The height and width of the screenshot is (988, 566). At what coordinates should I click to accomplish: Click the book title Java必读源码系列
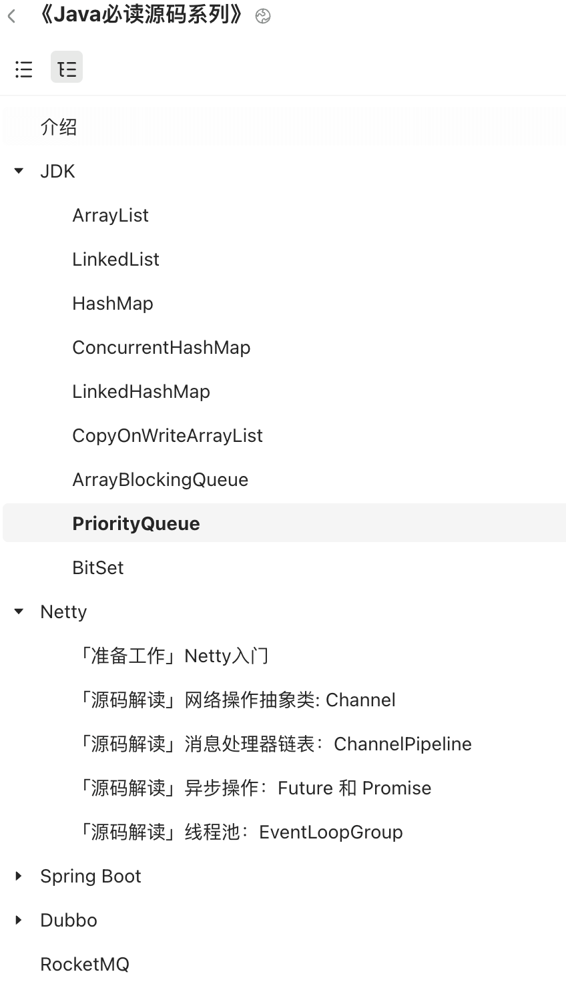pyautogui.click(x=141, y=15)
